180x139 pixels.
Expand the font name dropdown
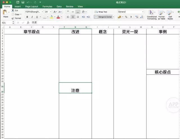click(42, 12)
